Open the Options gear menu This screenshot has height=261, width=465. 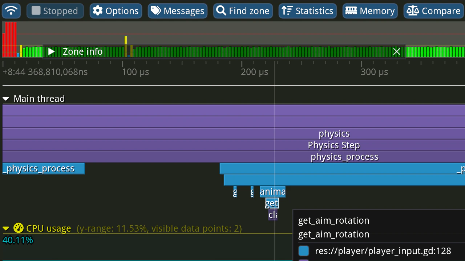(x=116, y=11)
